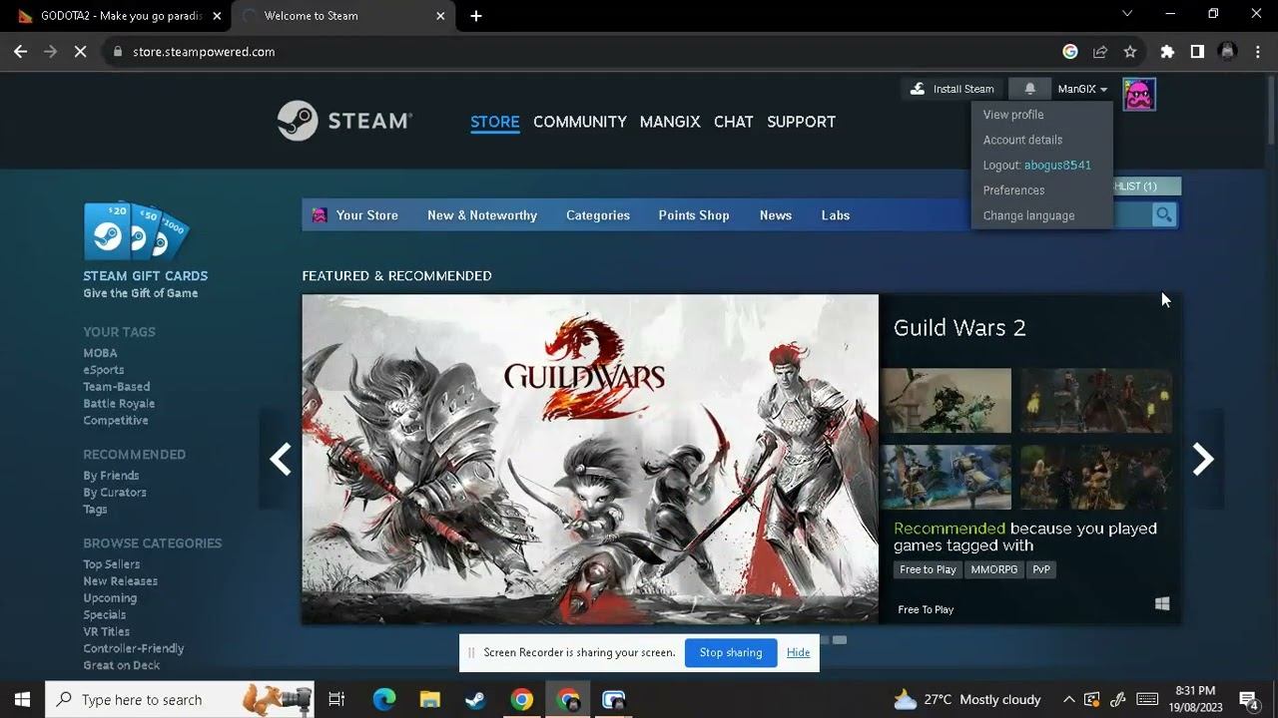This screenshot has height=718, width=1278.
Task: Click the Mostly cloudy weather widget
Action: point(967,699)
